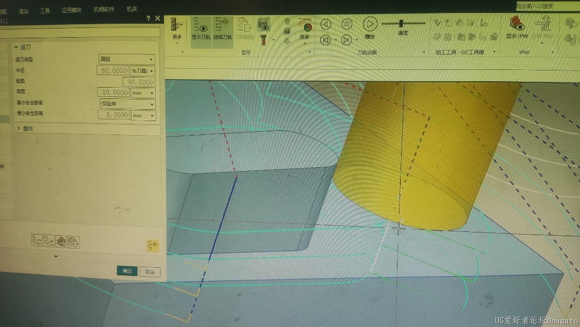Viewport: 580px width, 327px height.
Task: Step tool path animation backward
Action: (x=325, y=24)
